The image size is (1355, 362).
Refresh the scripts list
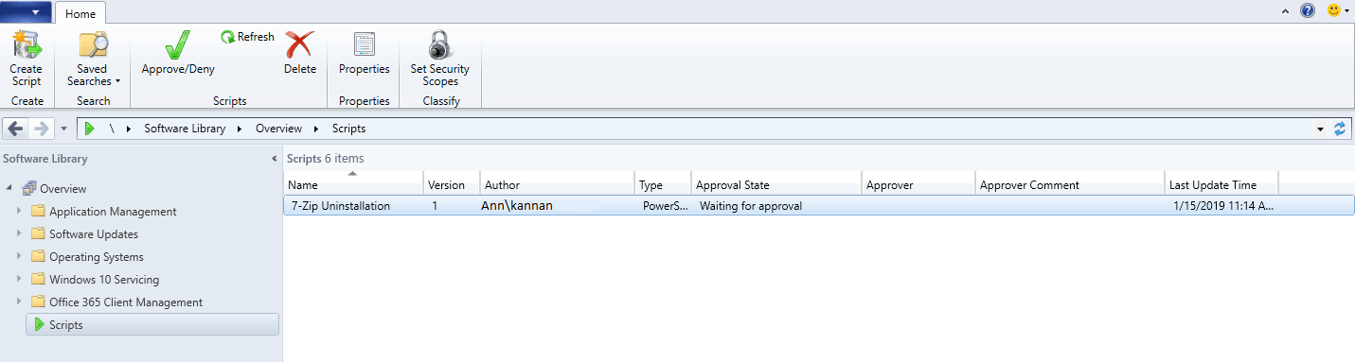pyautogui.click(x=247, y=37)
